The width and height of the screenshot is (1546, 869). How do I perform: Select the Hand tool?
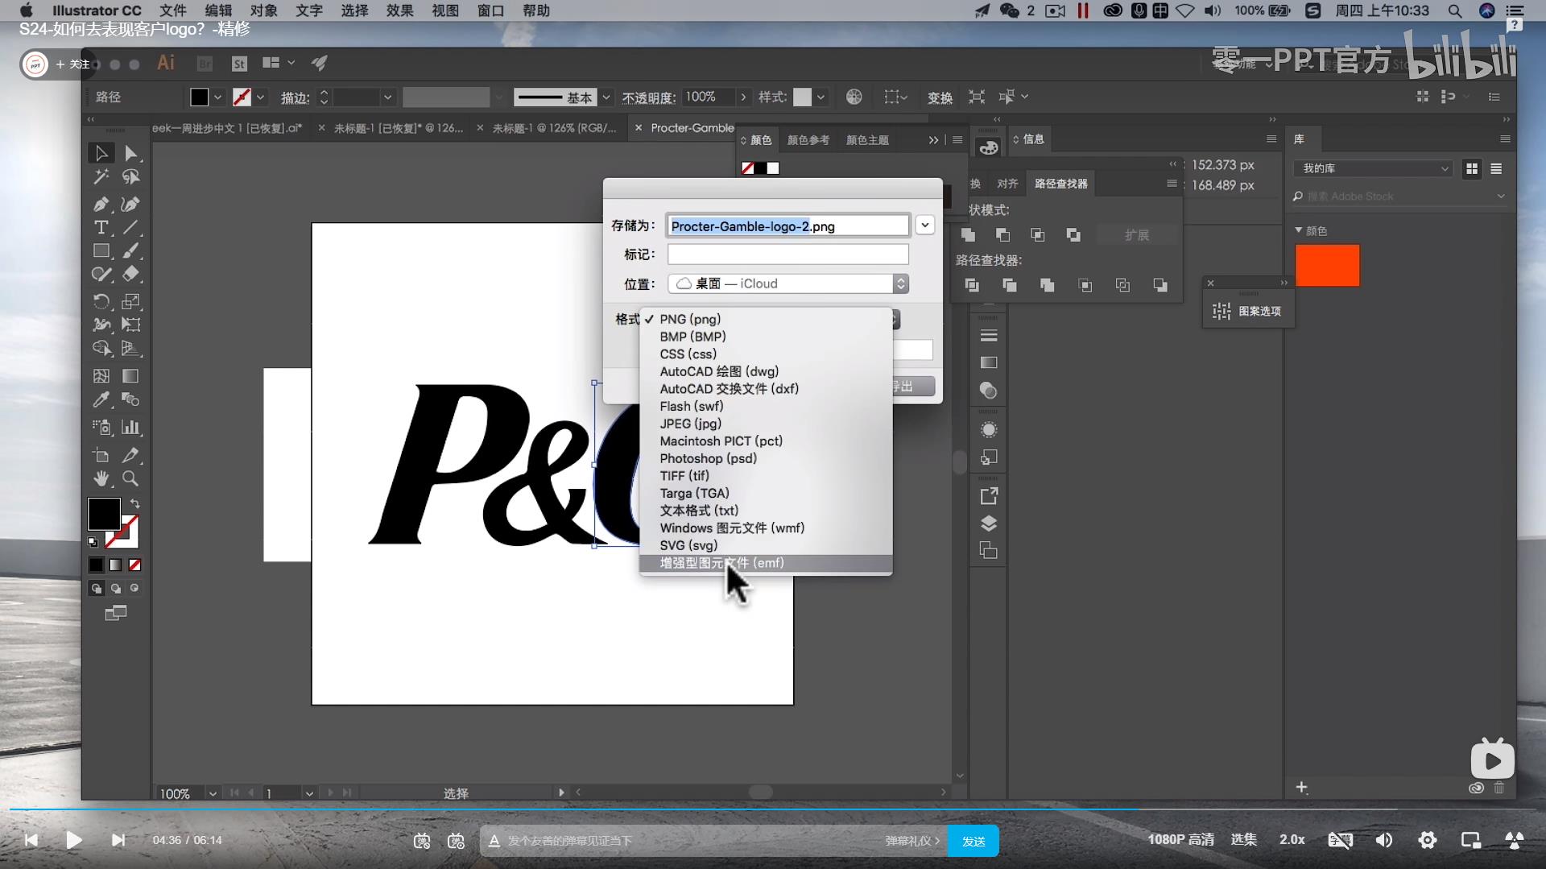click(x=101, y=479)
